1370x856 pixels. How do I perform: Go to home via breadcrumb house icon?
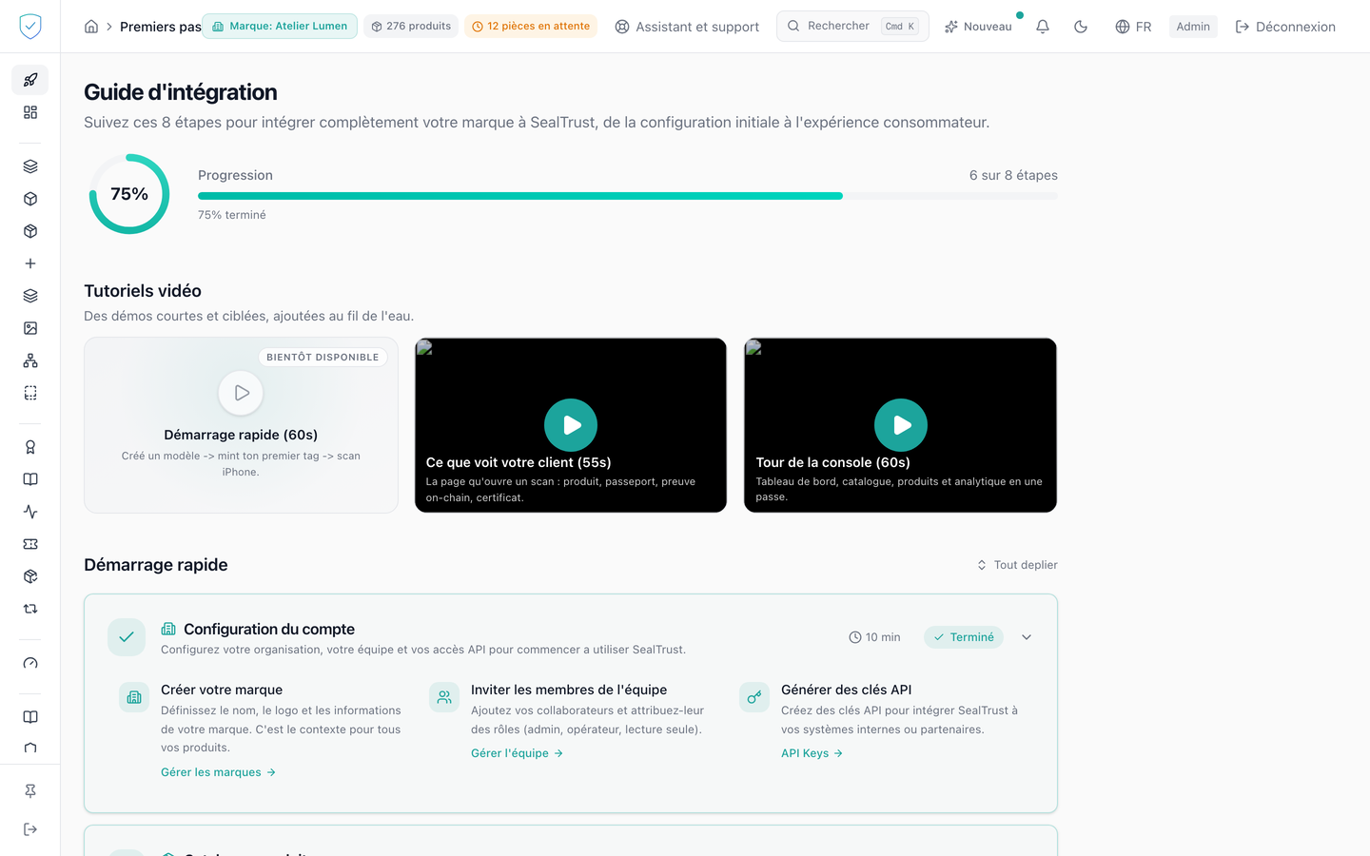click(x=91, y=27)
